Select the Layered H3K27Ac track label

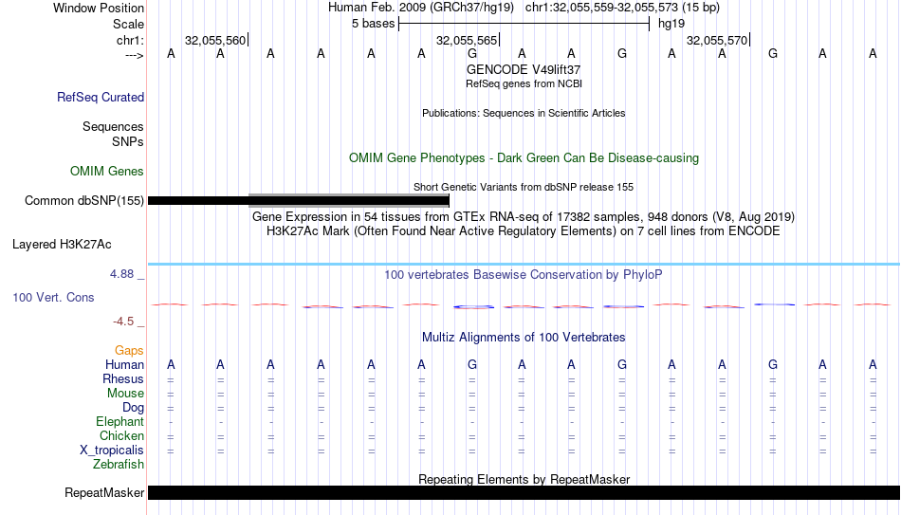(62, 245)
